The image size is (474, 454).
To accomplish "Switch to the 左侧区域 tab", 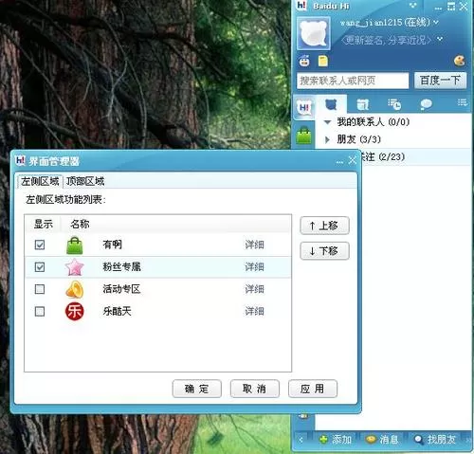I will (x=40, y=181).
